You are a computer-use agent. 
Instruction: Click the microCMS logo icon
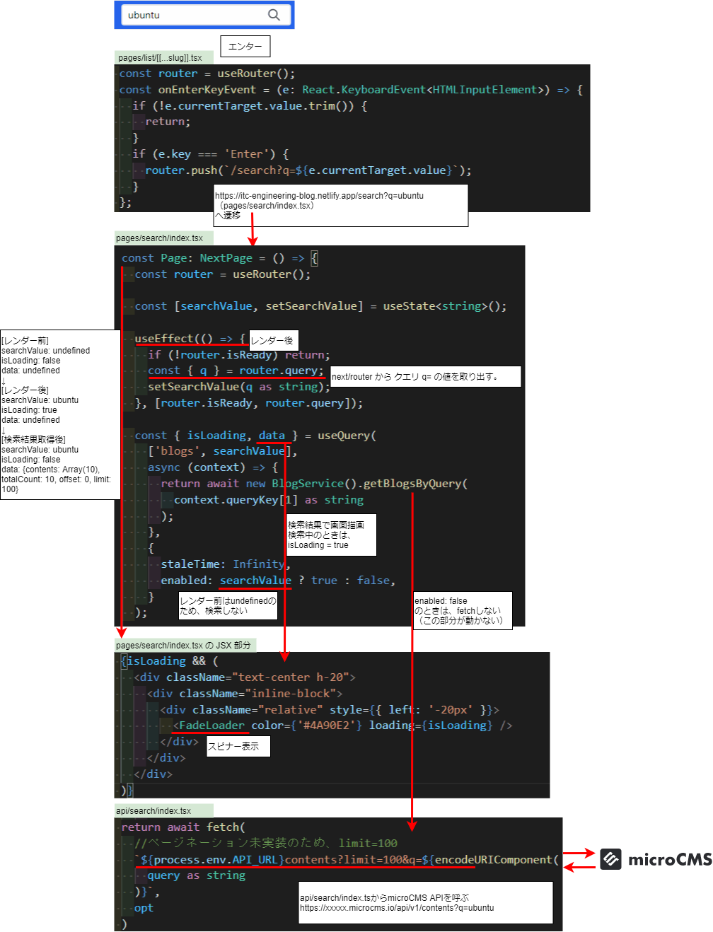pos(611,859)
